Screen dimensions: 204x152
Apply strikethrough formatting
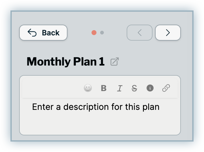click(134, 89)
